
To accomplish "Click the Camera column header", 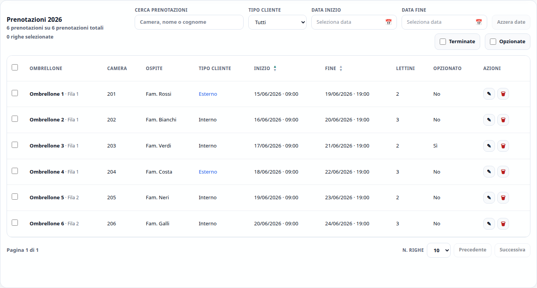I will point(117,68).
